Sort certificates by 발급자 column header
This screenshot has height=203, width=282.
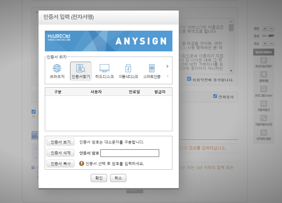point(160,92)
